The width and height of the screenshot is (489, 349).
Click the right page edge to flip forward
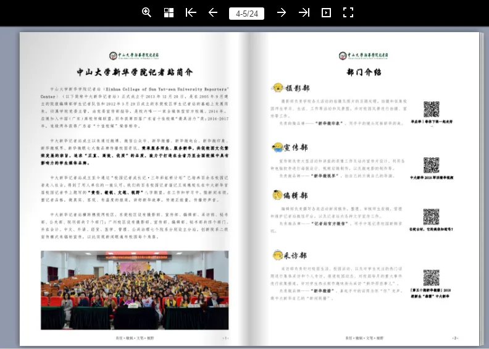pos(483,188)
